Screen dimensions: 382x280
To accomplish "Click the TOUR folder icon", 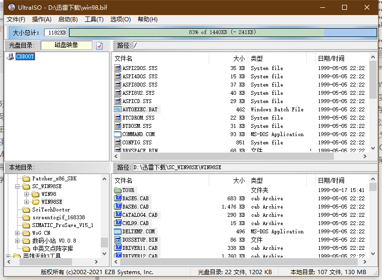I will 118,190.
